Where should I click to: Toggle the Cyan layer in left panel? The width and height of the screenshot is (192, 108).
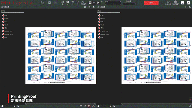3,15
